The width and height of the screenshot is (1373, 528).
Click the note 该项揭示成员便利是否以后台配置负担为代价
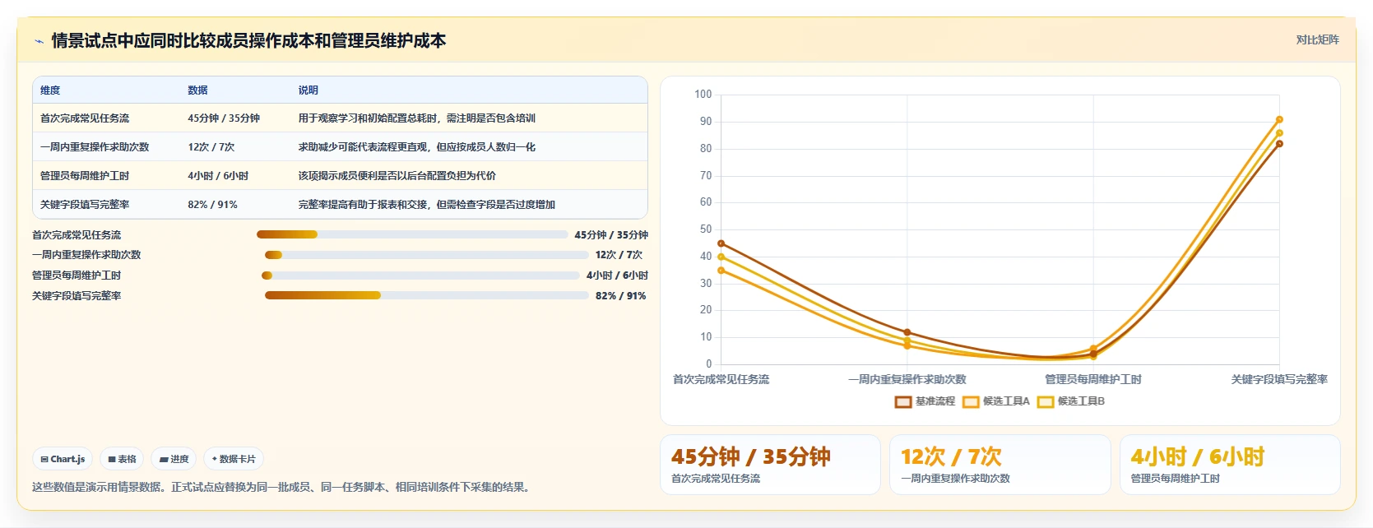[x=397, y=176]
